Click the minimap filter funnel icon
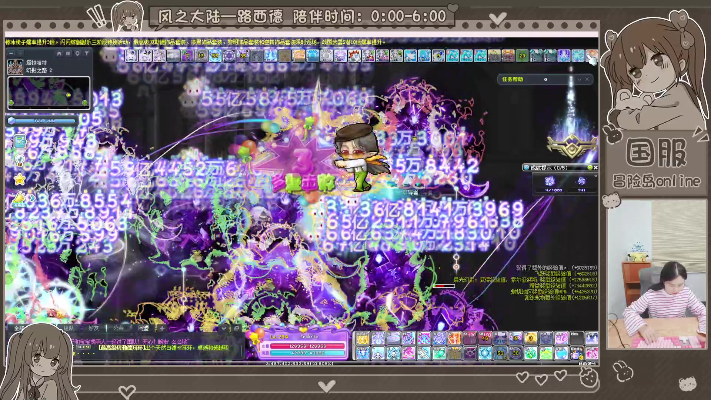Image resolution: width=711 pixels, height=400 pixels. point(87,54)
